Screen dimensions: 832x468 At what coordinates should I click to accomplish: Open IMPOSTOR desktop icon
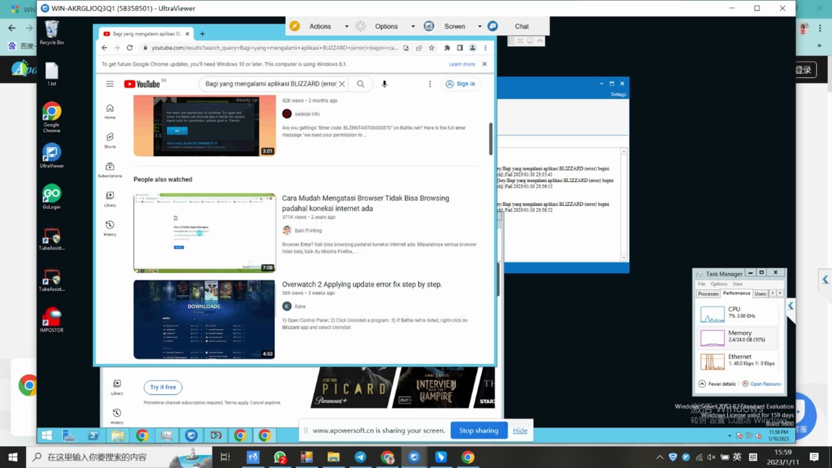tap(51, 321)
